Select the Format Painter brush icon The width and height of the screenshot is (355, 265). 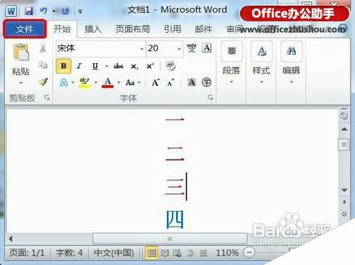[43, 82]
